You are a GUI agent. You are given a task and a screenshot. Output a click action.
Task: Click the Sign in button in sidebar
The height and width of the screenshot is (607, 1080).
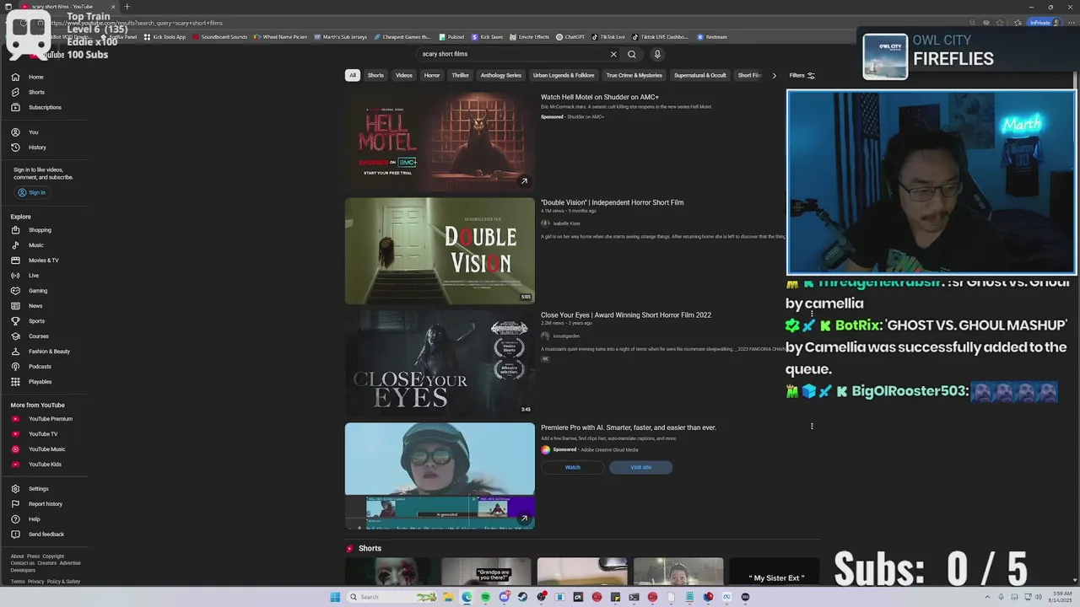[x=31, y=192]
